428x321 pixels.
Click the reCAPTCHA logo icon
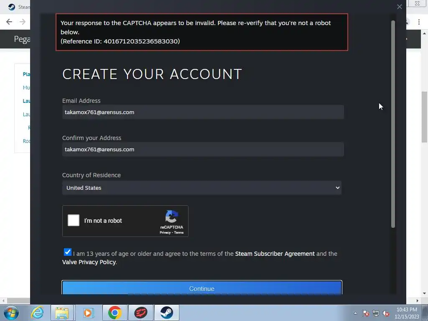click(172, 217)
